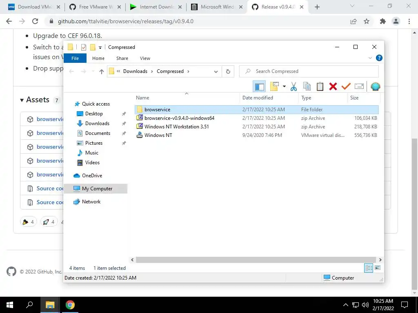
Task: Open the folder options dropdown arrow
Action: click(284, 86)
